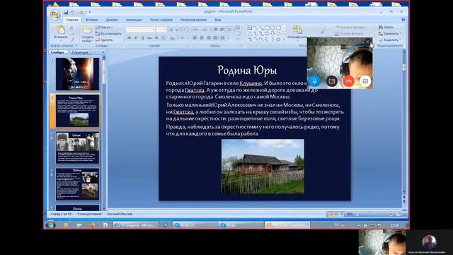
Task: Go to the Анимация ribbon tab
Action: pos(134,20)
